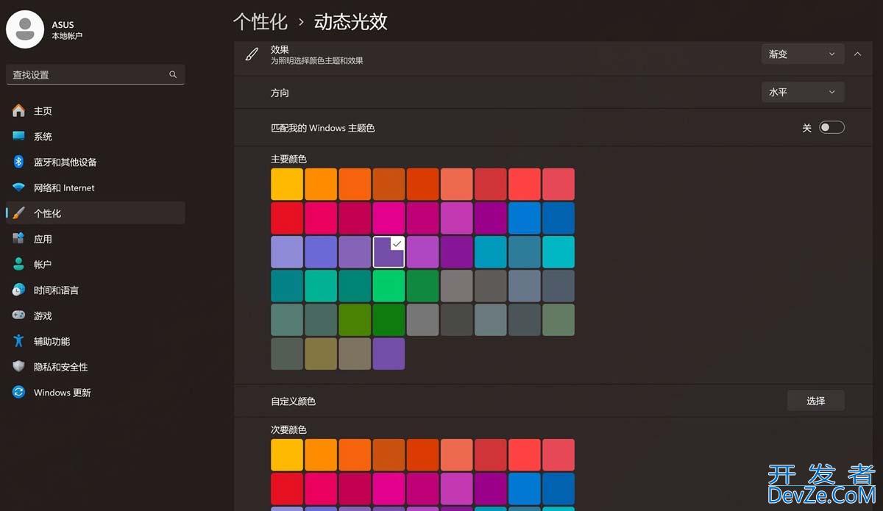This screenshot has width=883, height=511.
Task: Open 辅助功能 settings
Action: pos(95,341)
